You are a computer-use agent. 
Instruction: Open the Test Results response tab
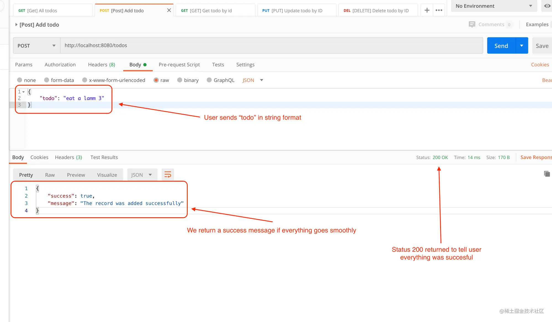tap(104, 157)
